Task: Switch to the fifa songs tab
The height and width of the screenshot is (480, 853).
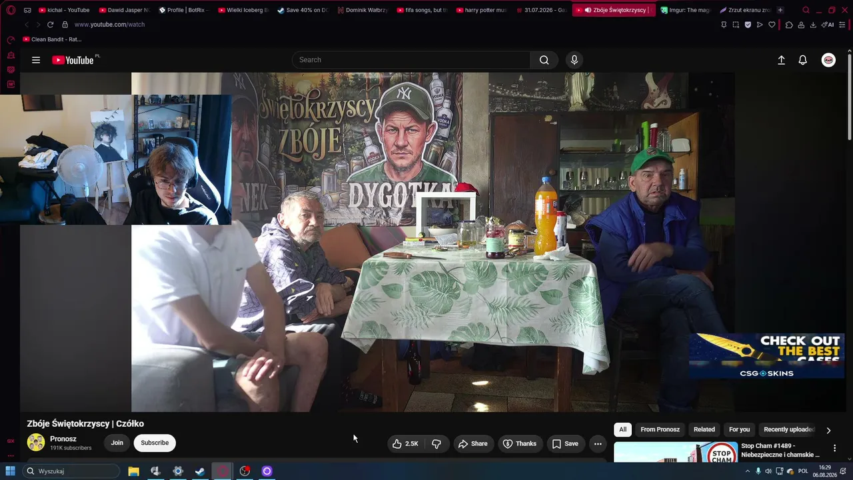Action: 422,10
